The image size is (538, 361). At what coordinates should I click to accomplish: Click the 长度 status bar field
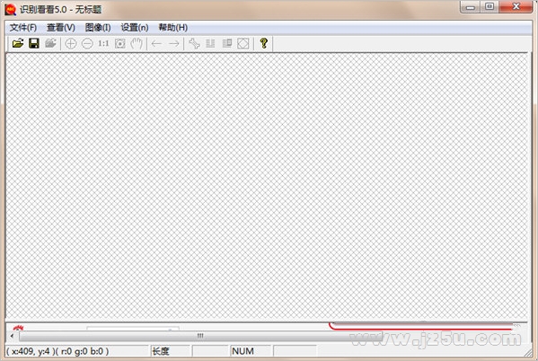coord(171,351)
